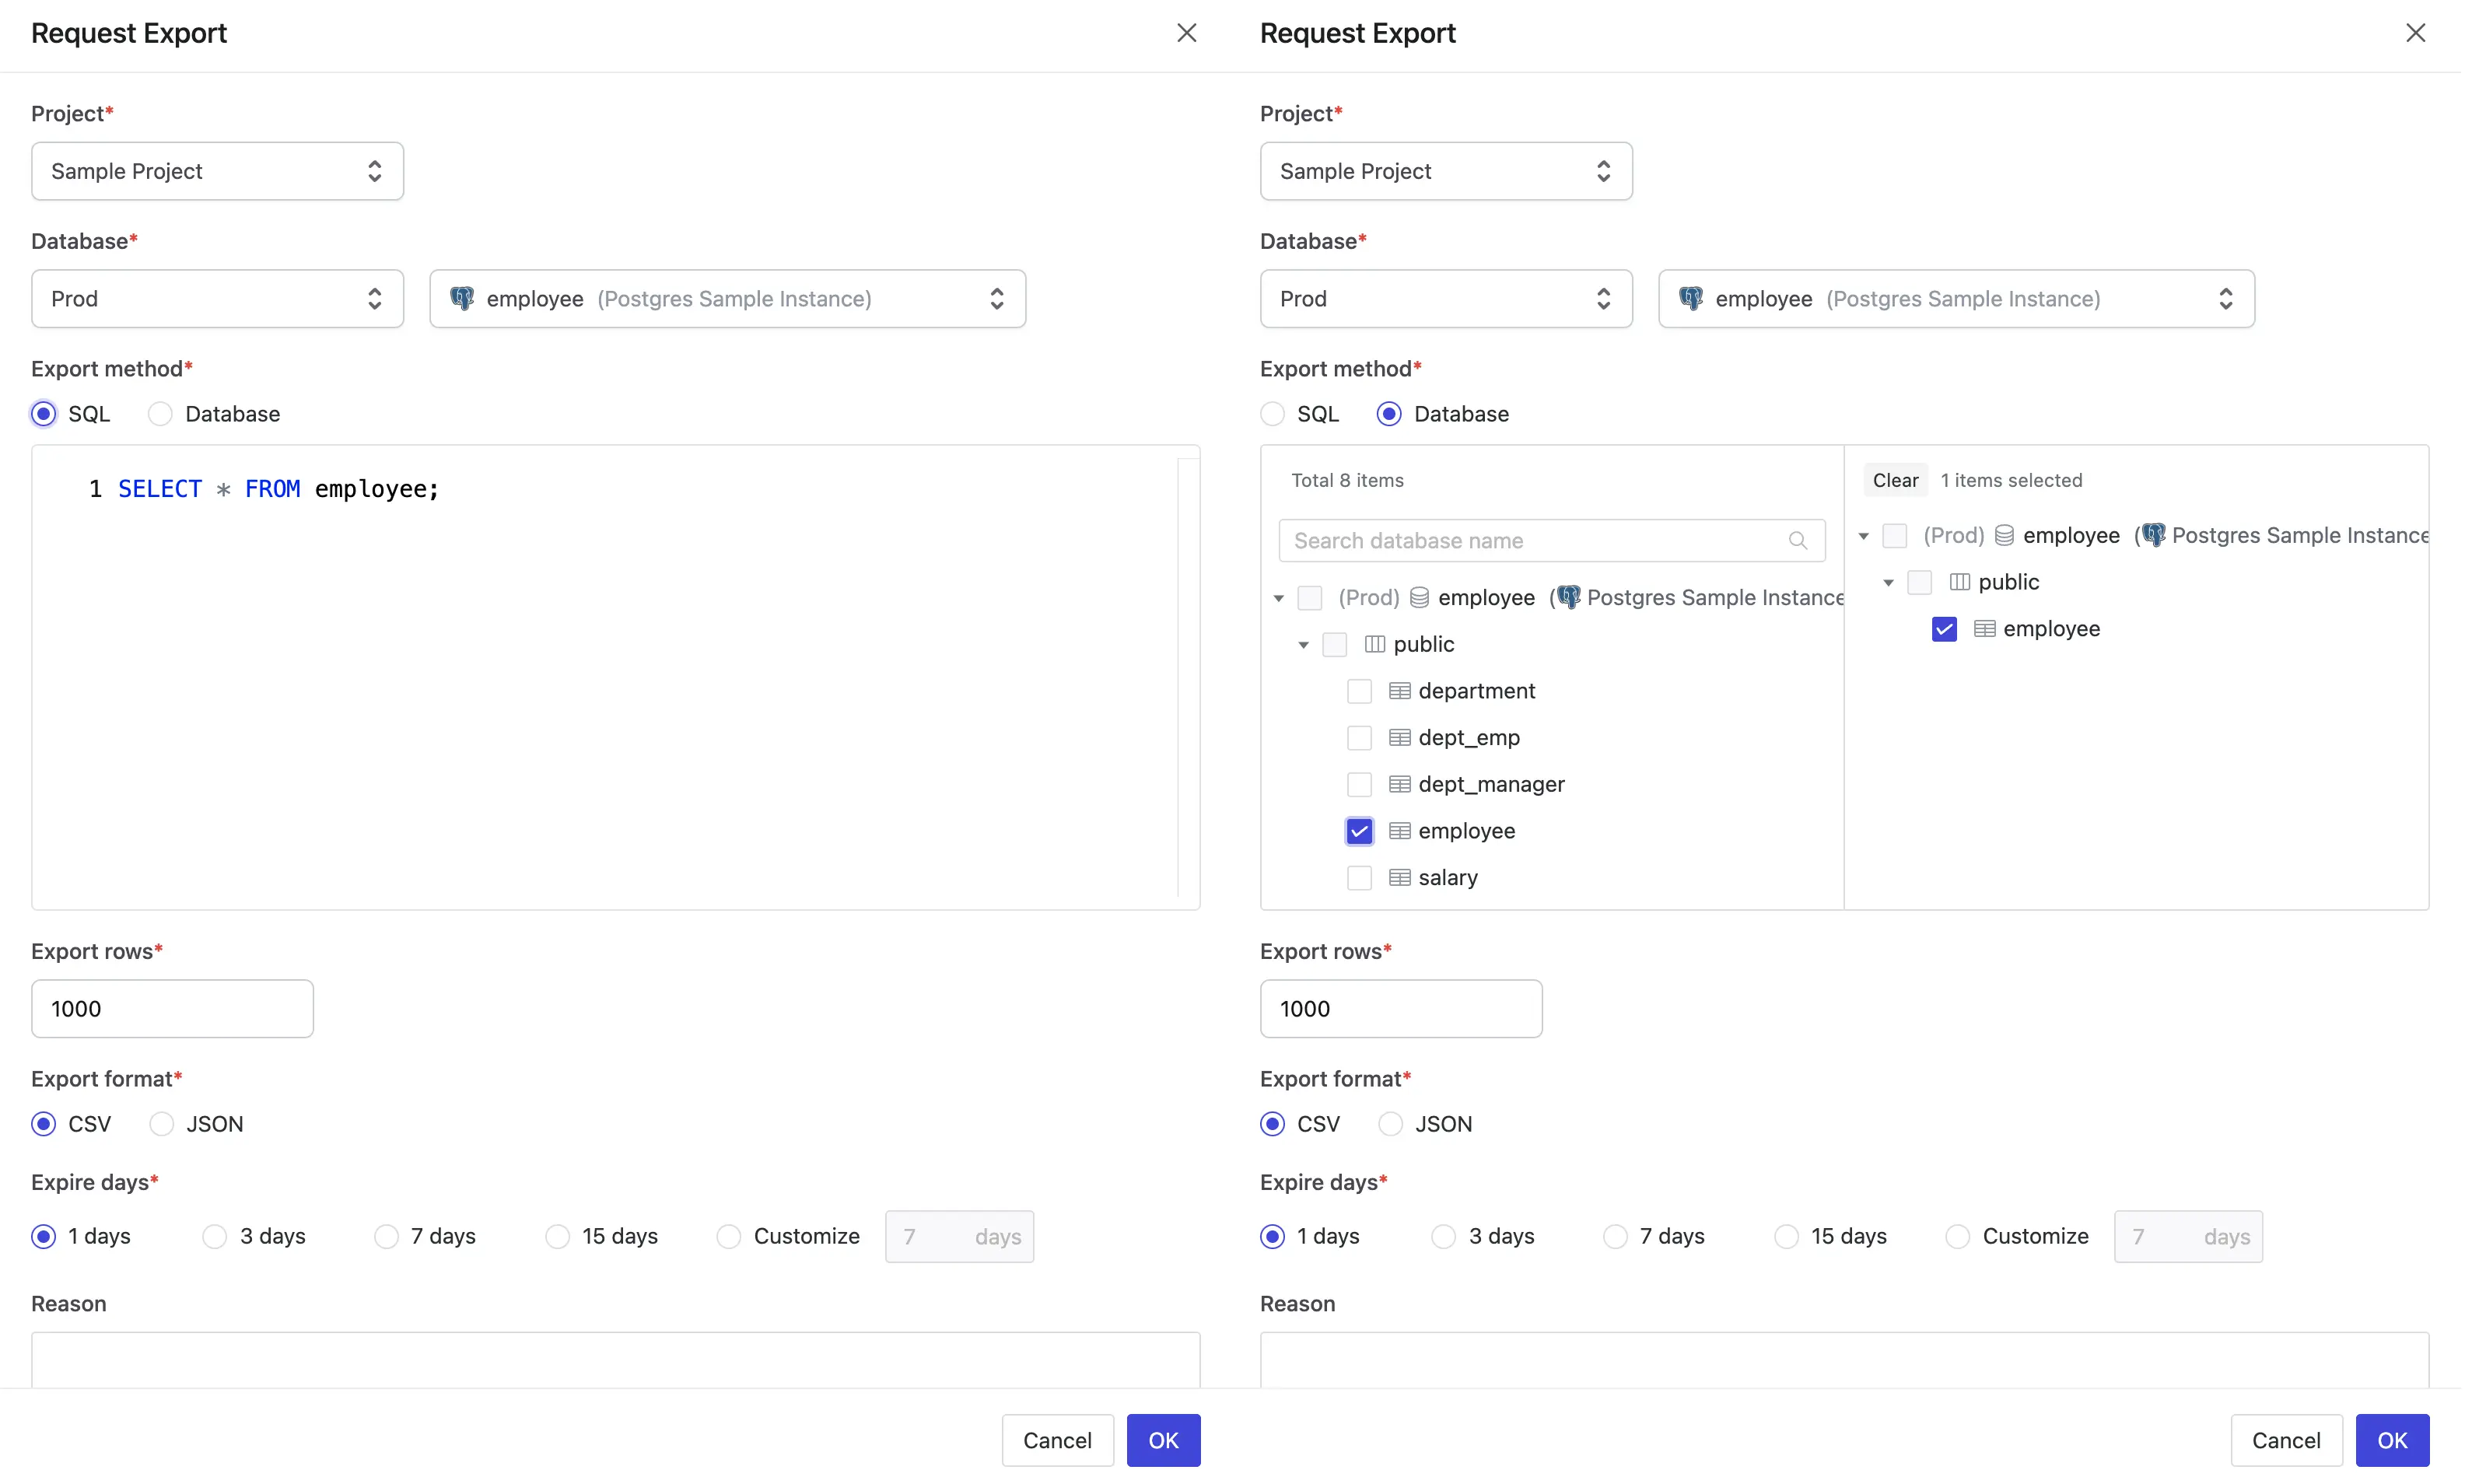This screenshot has width=2472, height=1484.
Task: Select JSON format in right dialog
Action: pyautogui.click(x=1391, y=1124)
